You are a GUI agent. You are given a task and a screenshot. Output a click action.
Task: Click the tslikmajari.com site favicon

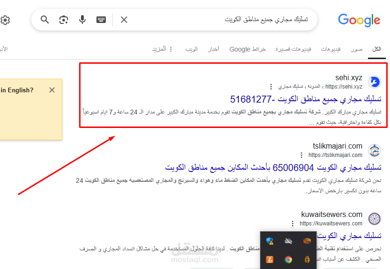click(375, 150)
